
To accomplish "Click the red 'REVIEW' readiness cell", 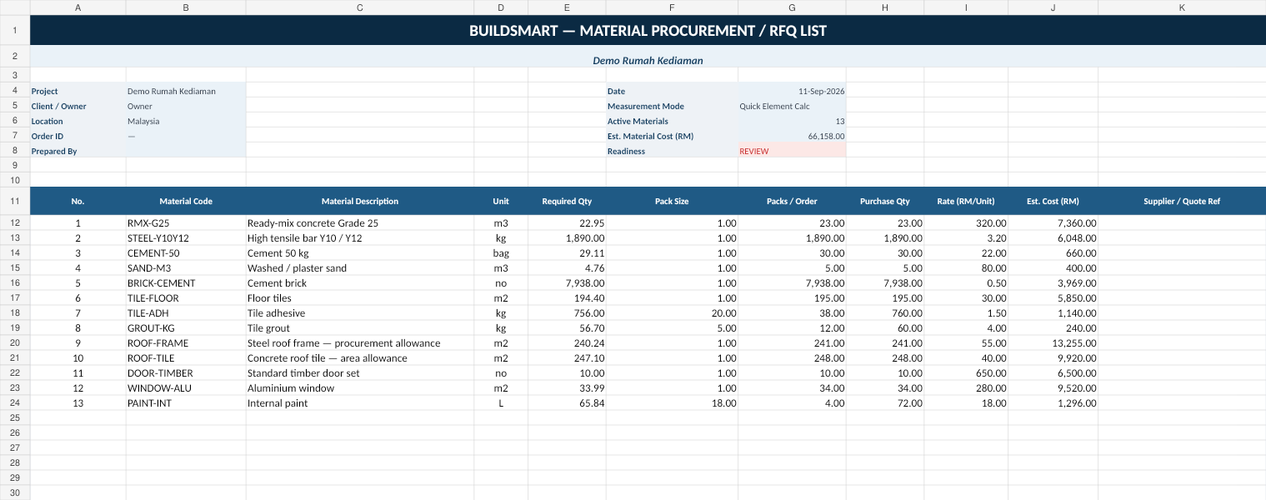I will (792, 151).
